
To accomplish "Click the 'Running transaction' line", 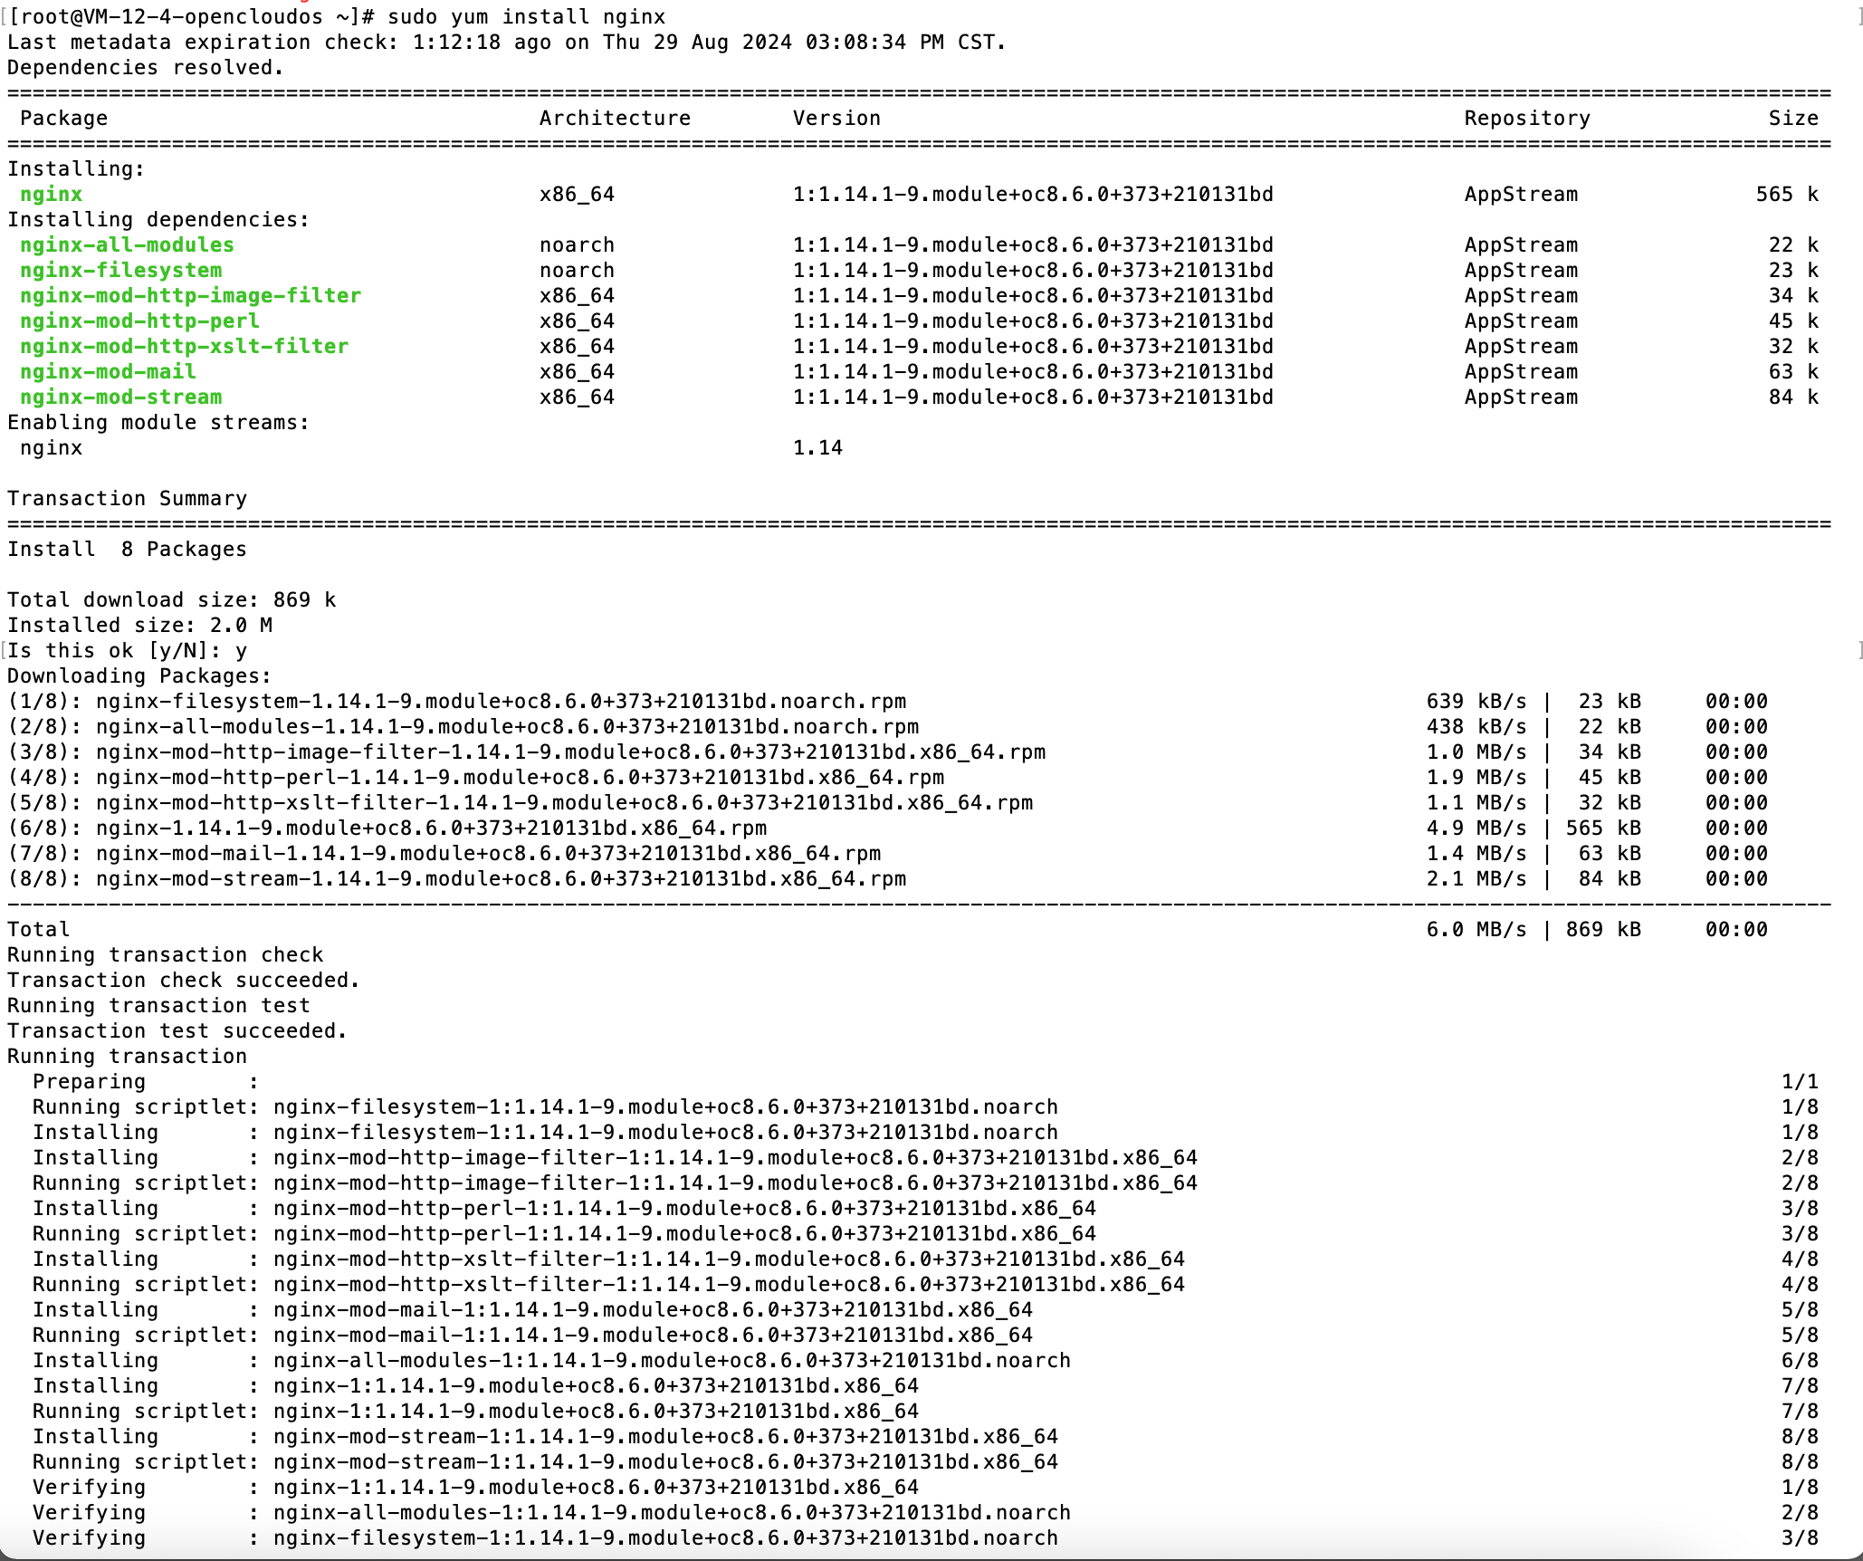I will pos(127,1057).
